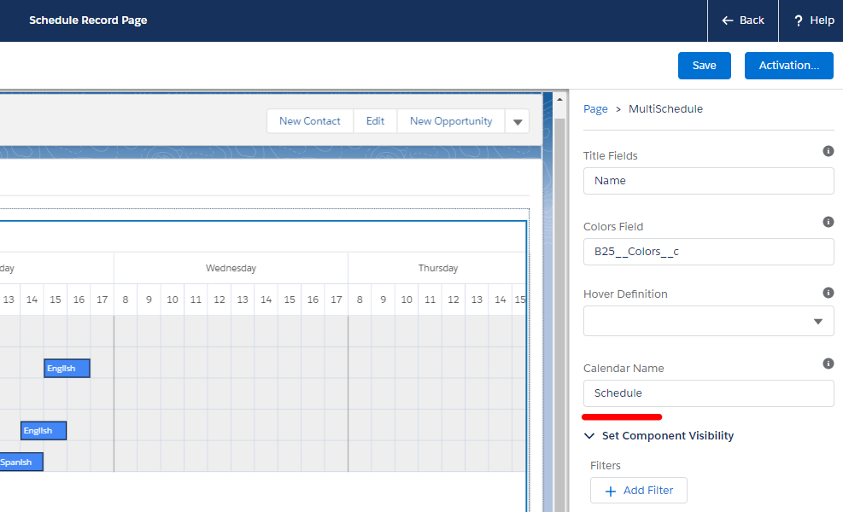Click info icon beside Colors Field
Screen dimensions: 843x512
(828, 222)
